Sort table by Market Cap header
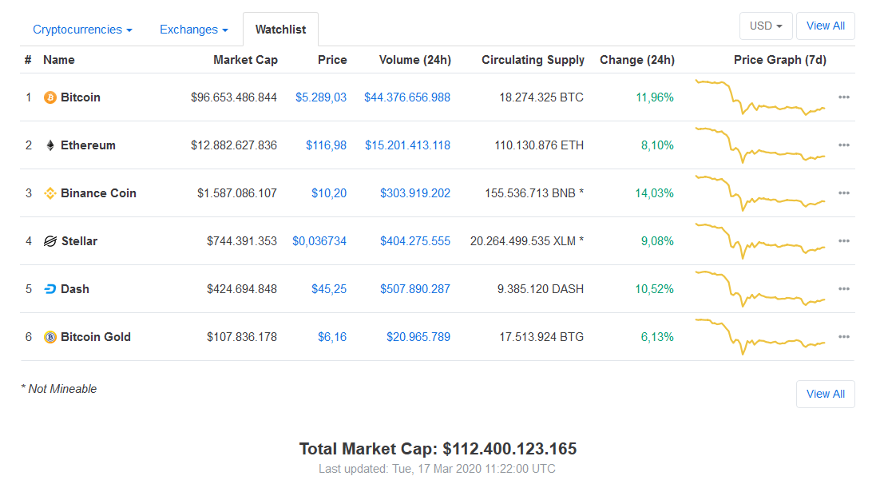 click(x=245, y=60)
